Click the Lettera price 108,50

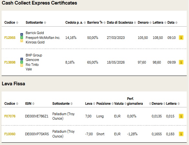point(158,38)
